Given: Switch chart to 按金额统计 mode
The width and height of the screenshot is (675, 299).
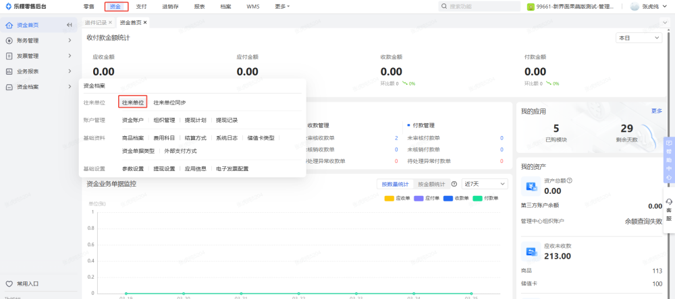Looking at the screenshot, I should coord(431,184).
